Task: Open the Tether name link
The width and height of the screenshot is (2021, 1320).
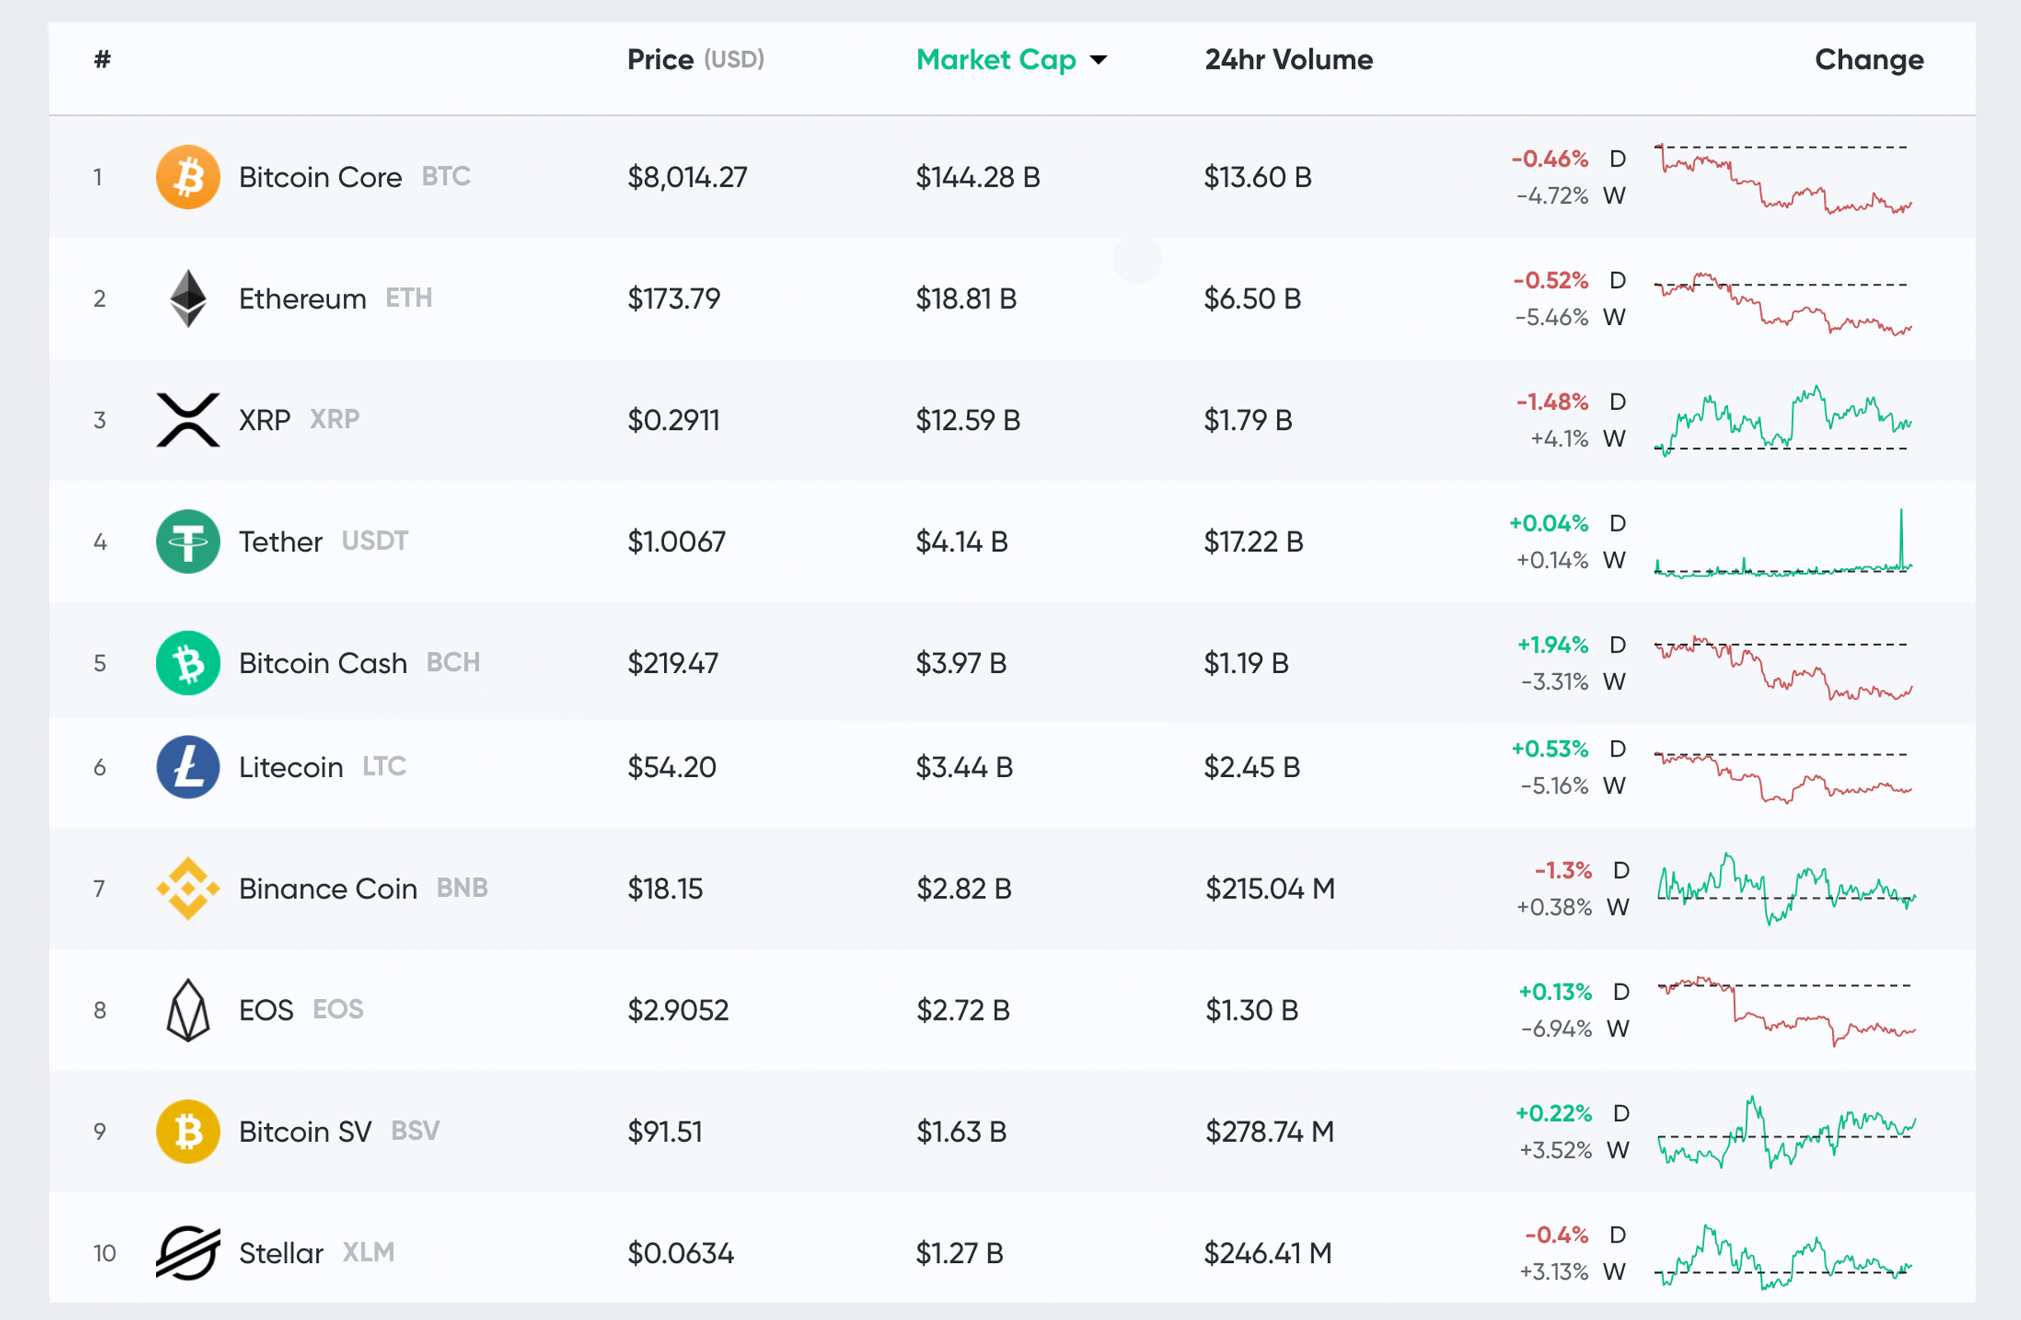Action: (x=280, y=541)
